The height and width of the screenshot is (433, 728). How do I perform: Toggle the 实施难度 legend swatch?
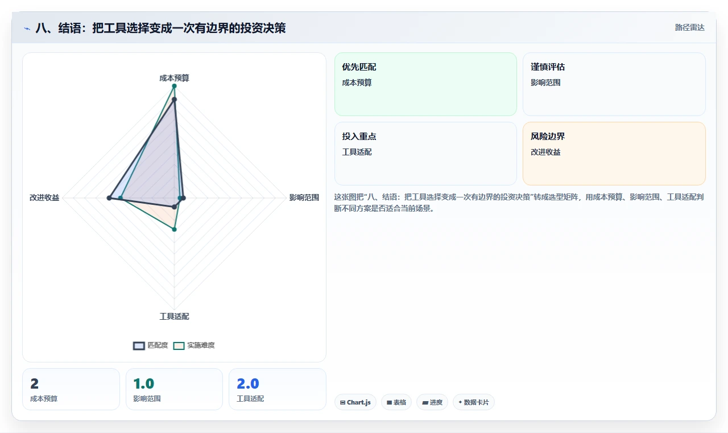179,345
